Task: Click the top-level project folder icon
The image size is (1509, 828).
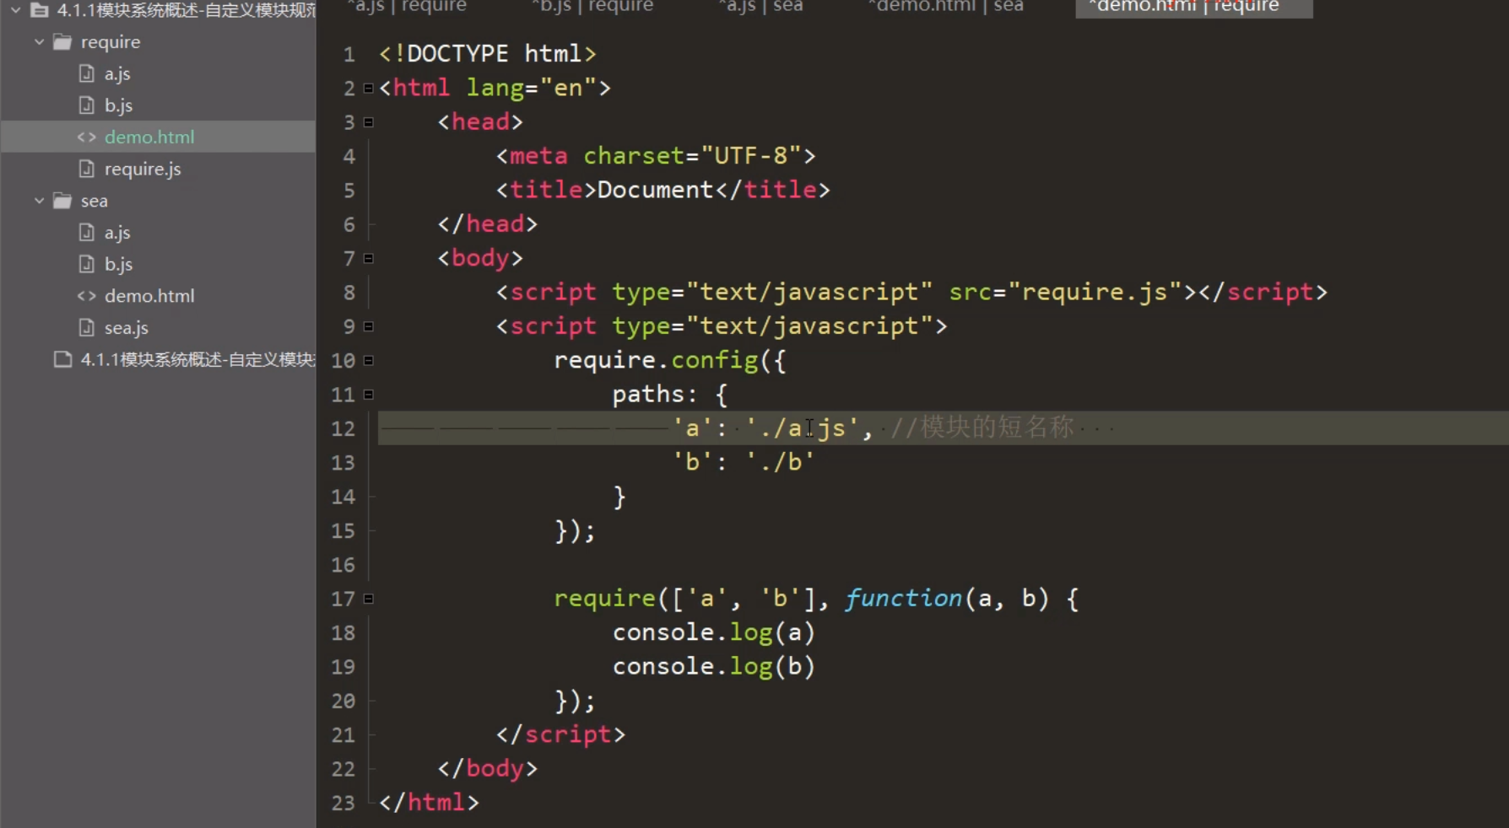Action: [40, 10]
